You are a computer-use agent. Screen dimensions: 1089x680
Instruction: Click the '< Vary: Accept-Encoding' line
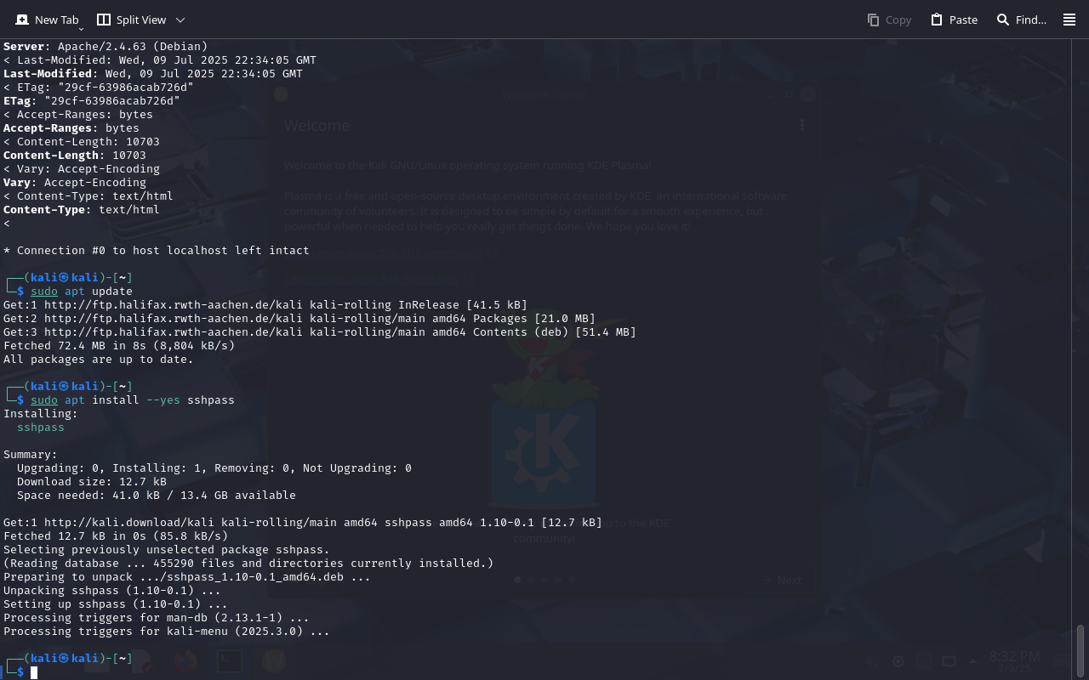coord(82,169)
